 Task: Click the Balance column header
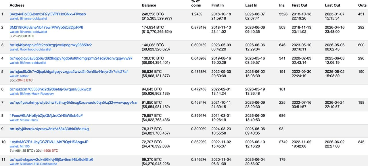point(149,5)
